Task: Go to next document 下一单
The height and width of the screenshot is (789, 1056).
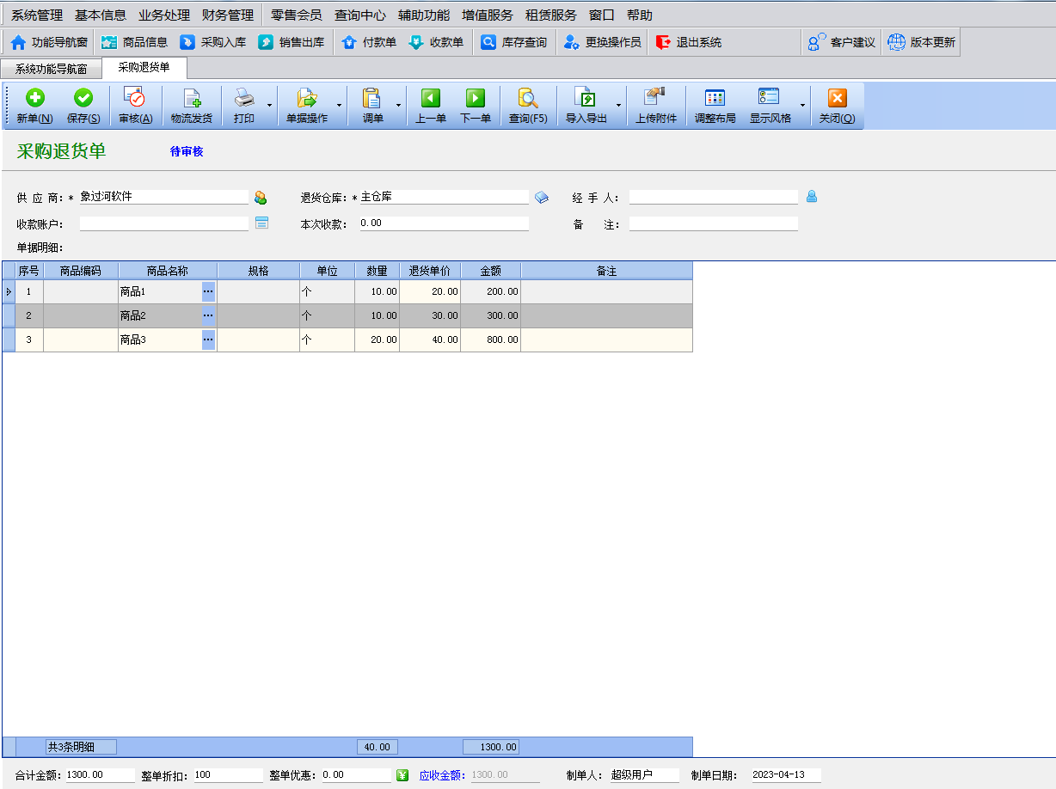Action: [476, 106]
